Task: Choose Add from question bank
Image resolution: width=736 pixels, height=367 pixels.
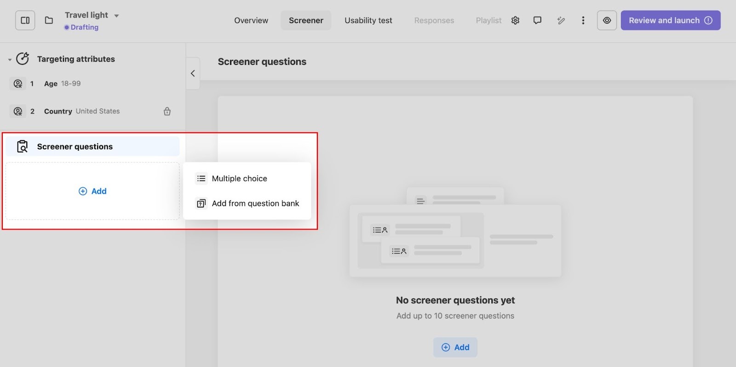Action: pyautogui.click(x=255, y=203)
